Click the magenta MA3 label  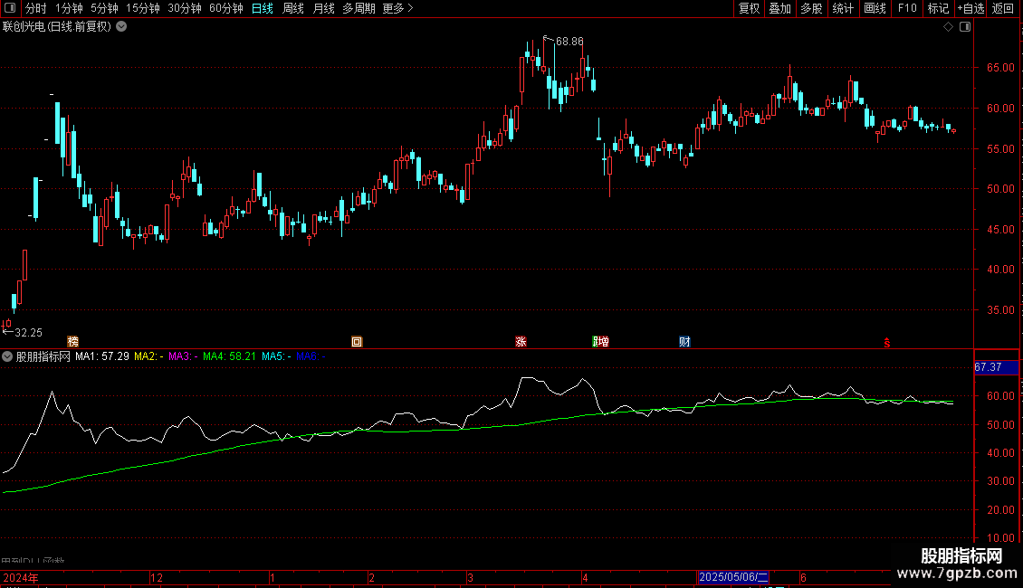(184, 356)
